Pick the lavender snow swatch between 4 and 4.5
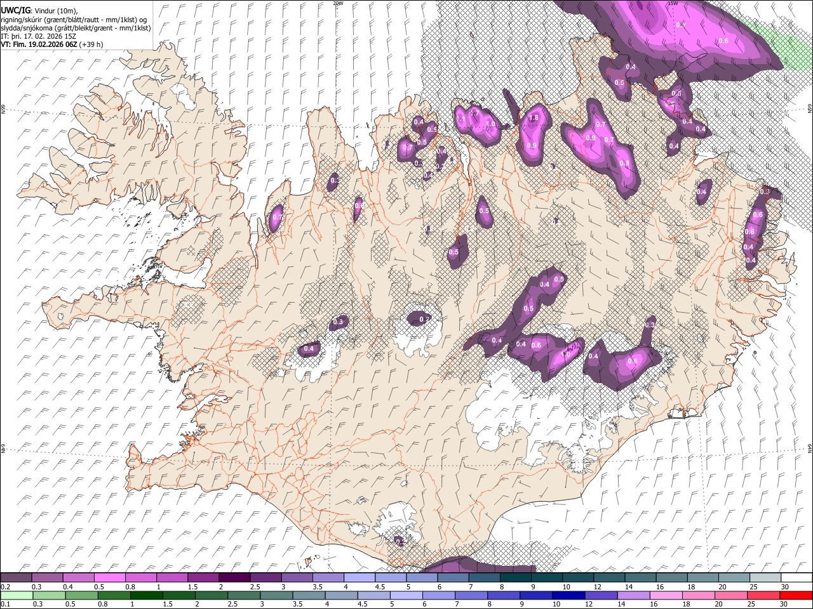Image resolution: width=813 pixels, height=609 pixels. [359, 578]
